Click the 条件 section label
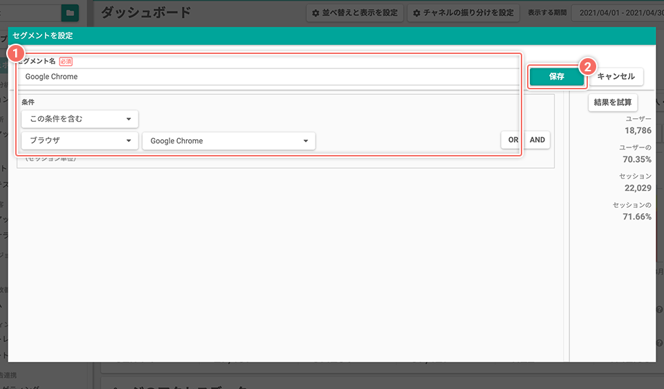 (x=28, y=102)
